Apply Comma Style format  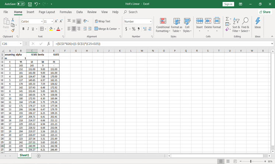(x=139, y=29)
